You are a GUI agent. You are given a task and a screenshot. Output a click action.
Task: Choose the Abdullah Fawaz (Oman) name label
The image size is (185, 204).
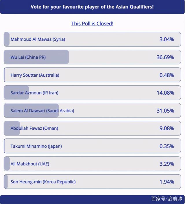pyautogui.click(x=34, y=128)
